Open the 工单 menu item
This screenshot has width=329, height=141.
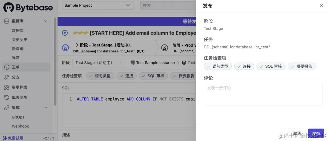[26, 67]
